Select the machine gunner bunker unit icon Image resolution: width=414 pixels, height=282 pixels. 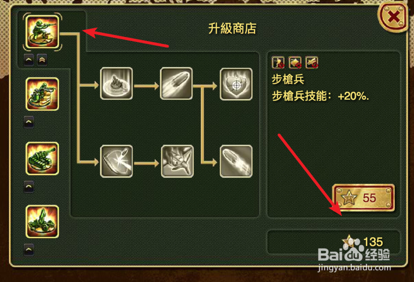tap(42, 94)
